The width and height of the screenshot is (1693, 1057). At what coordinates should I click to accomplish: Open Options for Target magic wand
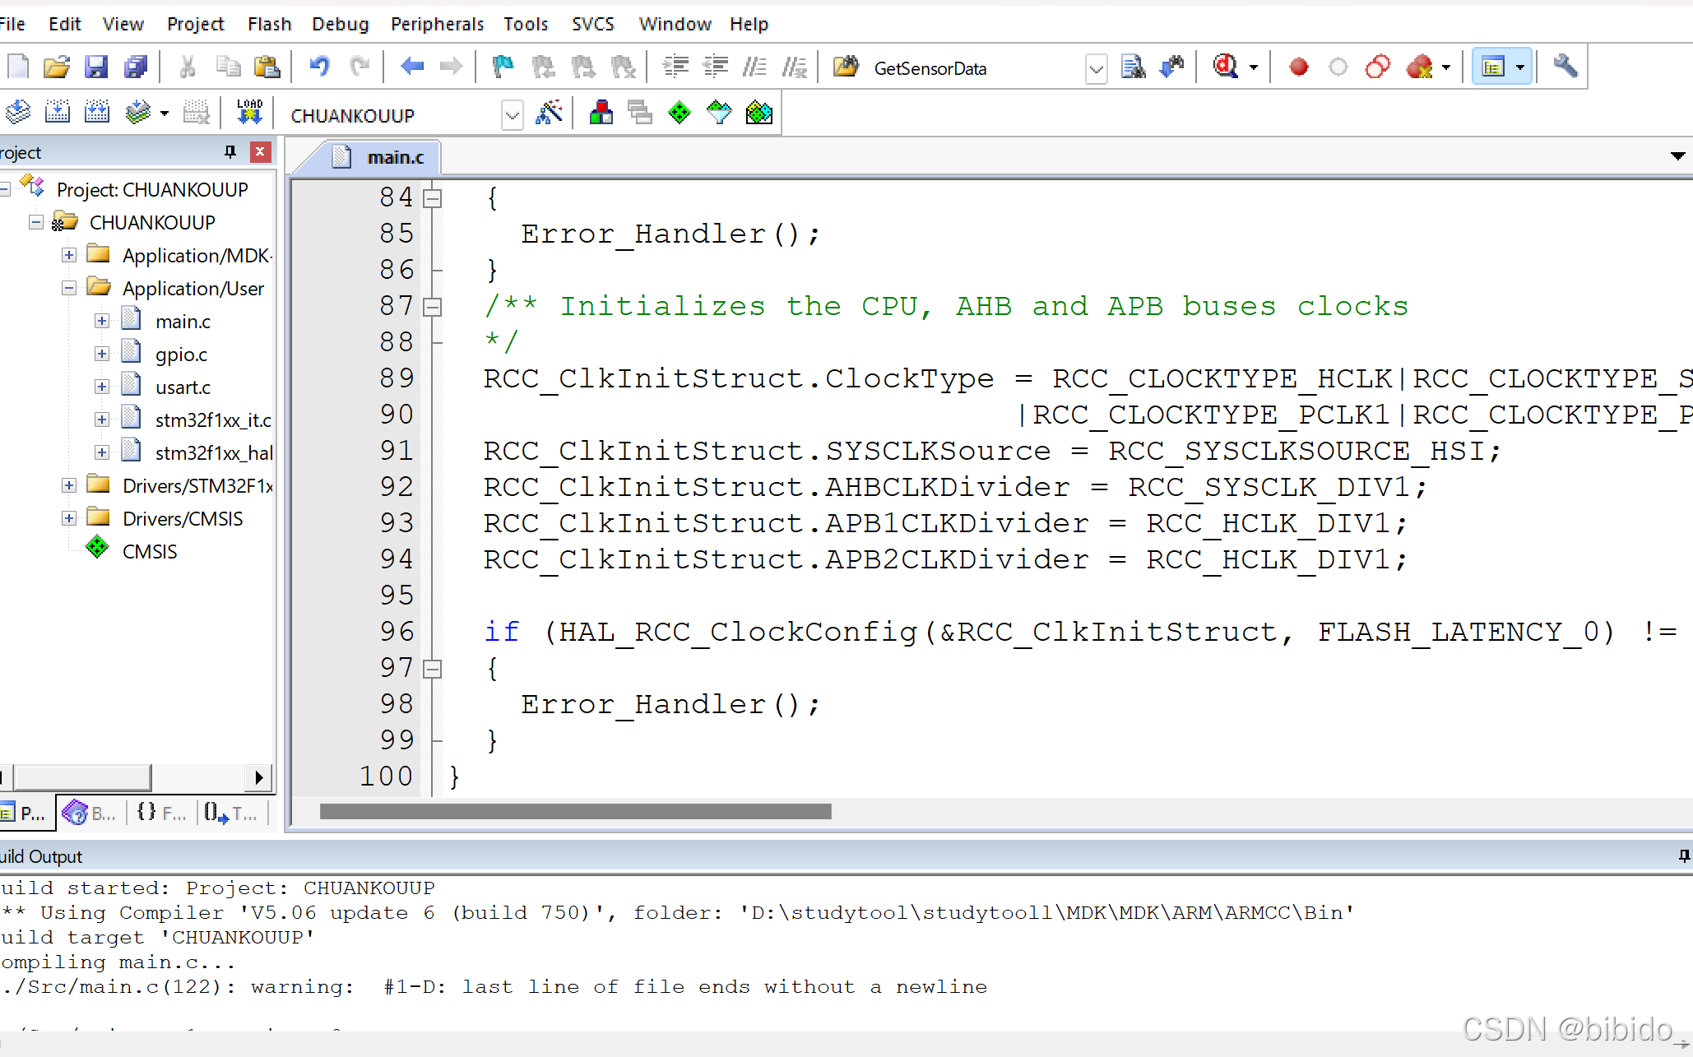549,113
